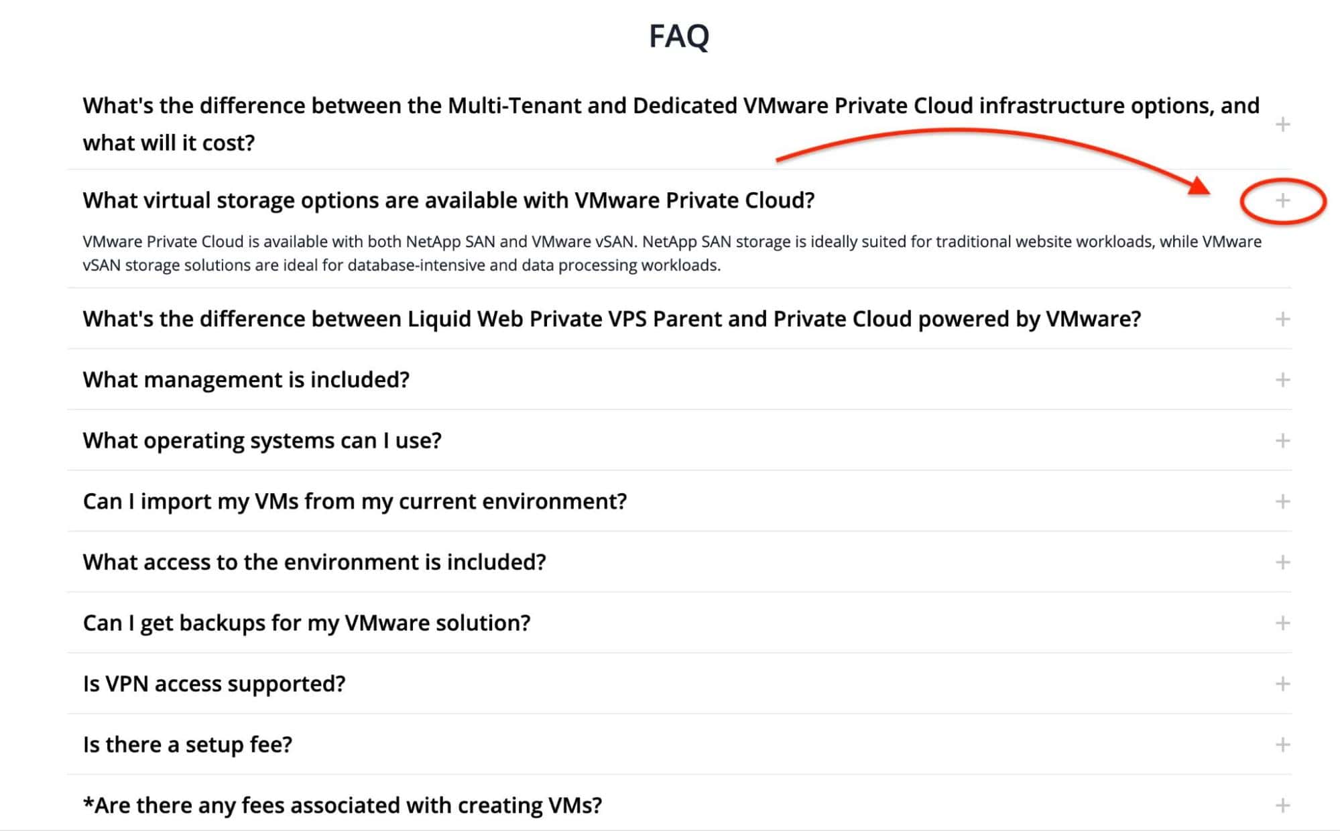Expand the VM import question
The width and height of the screenshot is (1340, 831).
[x=1282, y=501]
